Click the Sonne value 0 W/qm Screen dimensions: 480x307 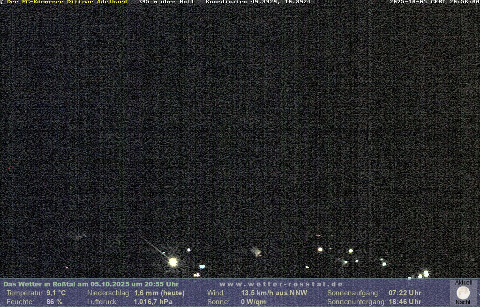253,302
